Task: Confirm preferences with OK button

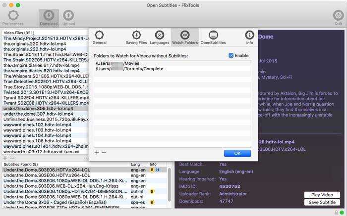Action: point(237,153)
